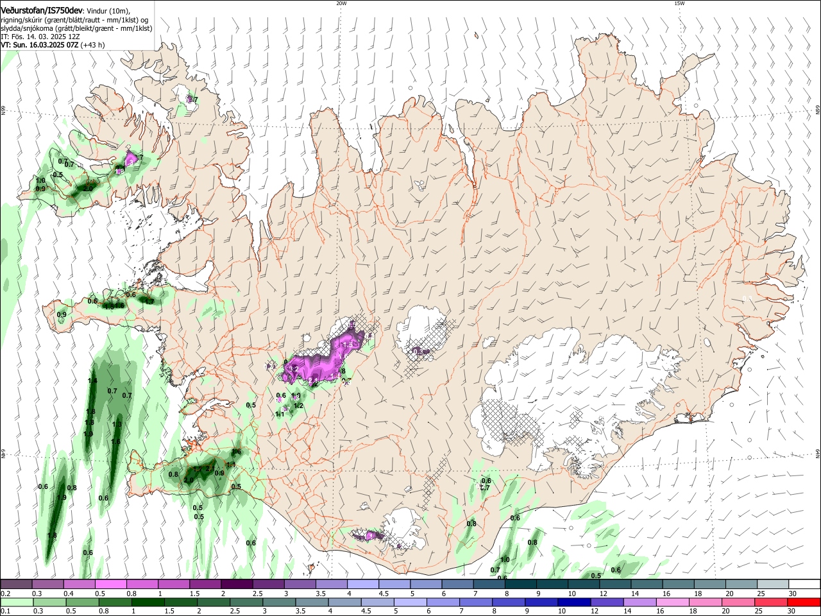The width and height of the screenshot is (821, 616).
Task: Pick the dark mauve swatch above the 0.2 label
Action: pos(17,585)
